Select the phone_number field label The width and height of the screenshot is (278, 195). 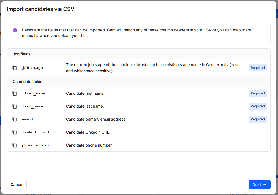[36, 145]
